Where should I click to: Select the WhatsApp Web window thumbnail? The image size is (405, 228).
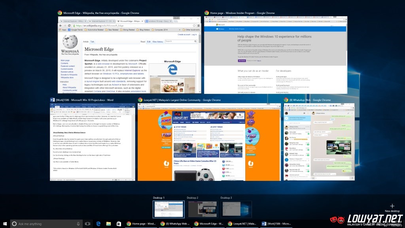tap(319, 142)
